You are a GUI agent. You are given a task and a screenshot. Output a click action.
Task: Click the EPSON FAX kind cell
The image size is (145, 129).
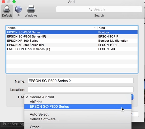click(x=107, y=49)
